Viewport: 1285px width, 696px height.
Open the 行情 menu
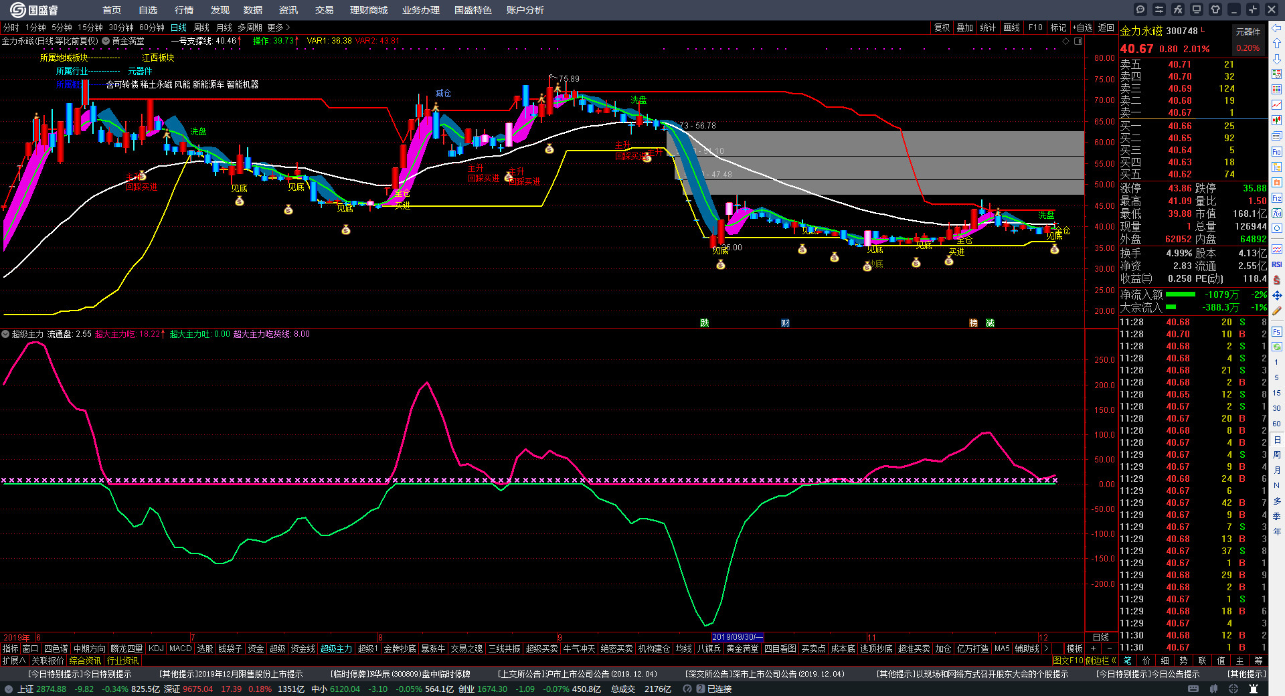pos(184,10)
